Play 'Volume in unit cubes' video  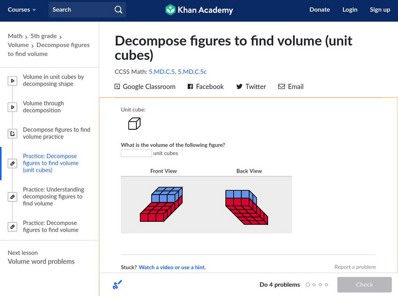tap(53, 81)
